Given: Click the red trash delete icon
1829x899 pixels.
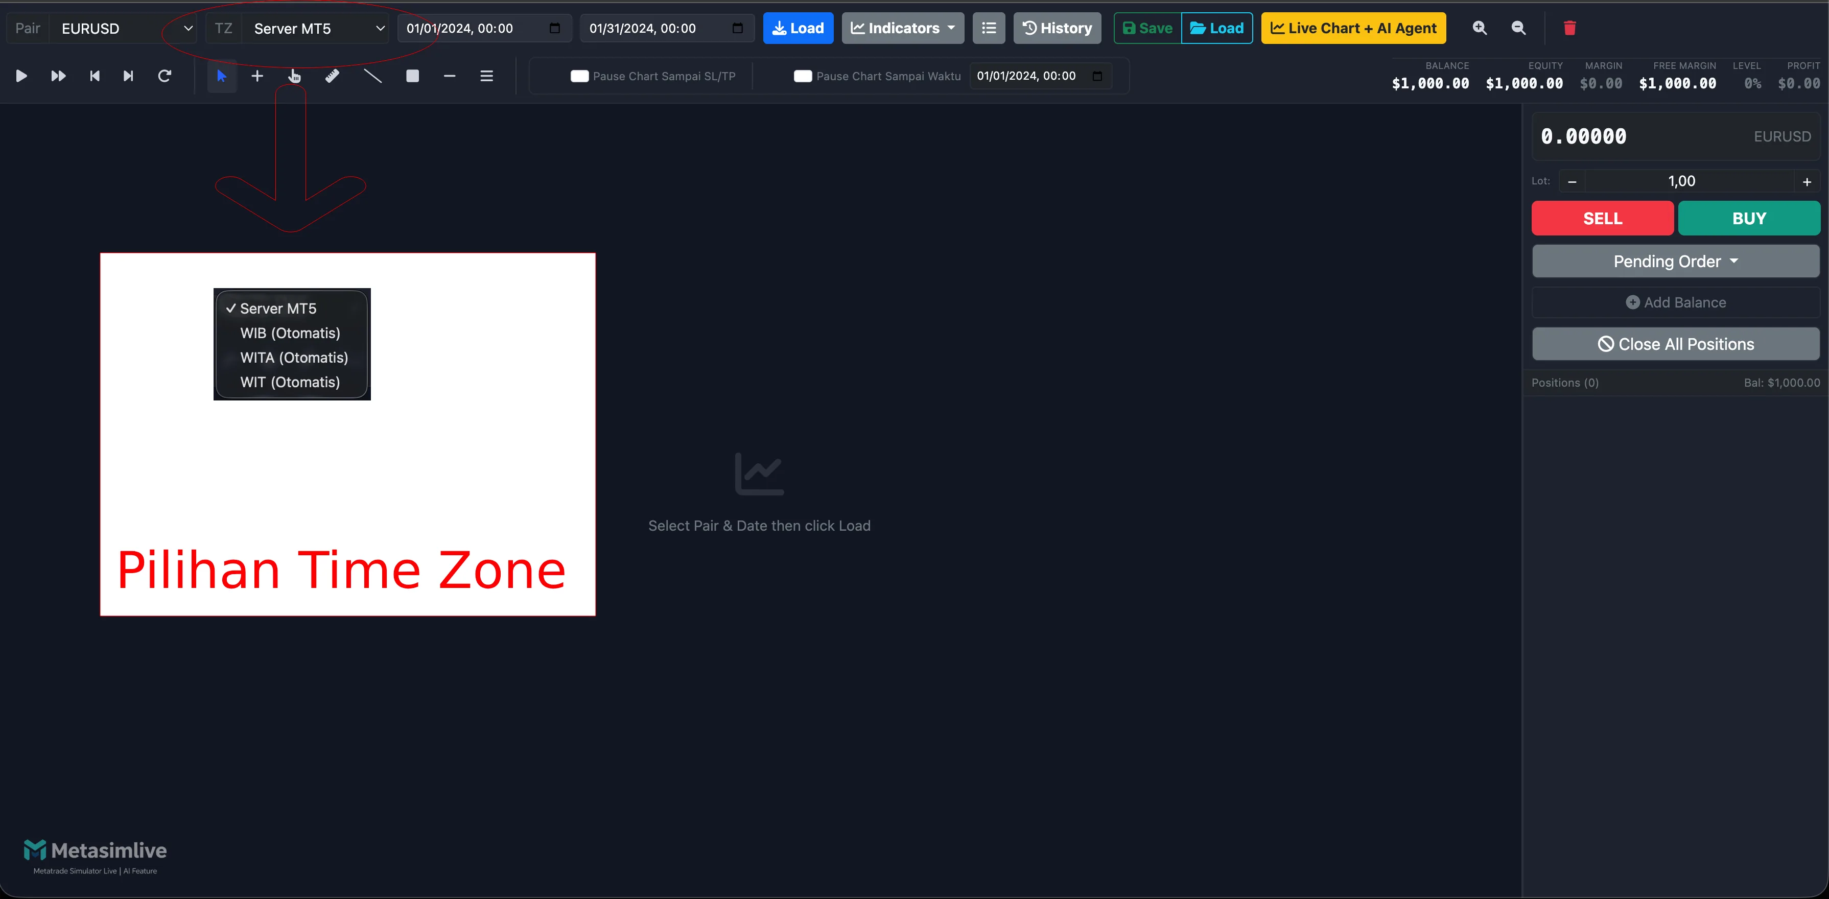Looking at the screenshot, I should coord(1570,29).
